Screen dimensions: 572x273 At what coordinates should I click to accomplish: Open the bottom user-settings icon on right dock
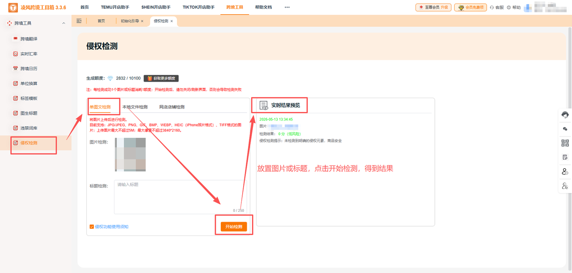point(565,186)
